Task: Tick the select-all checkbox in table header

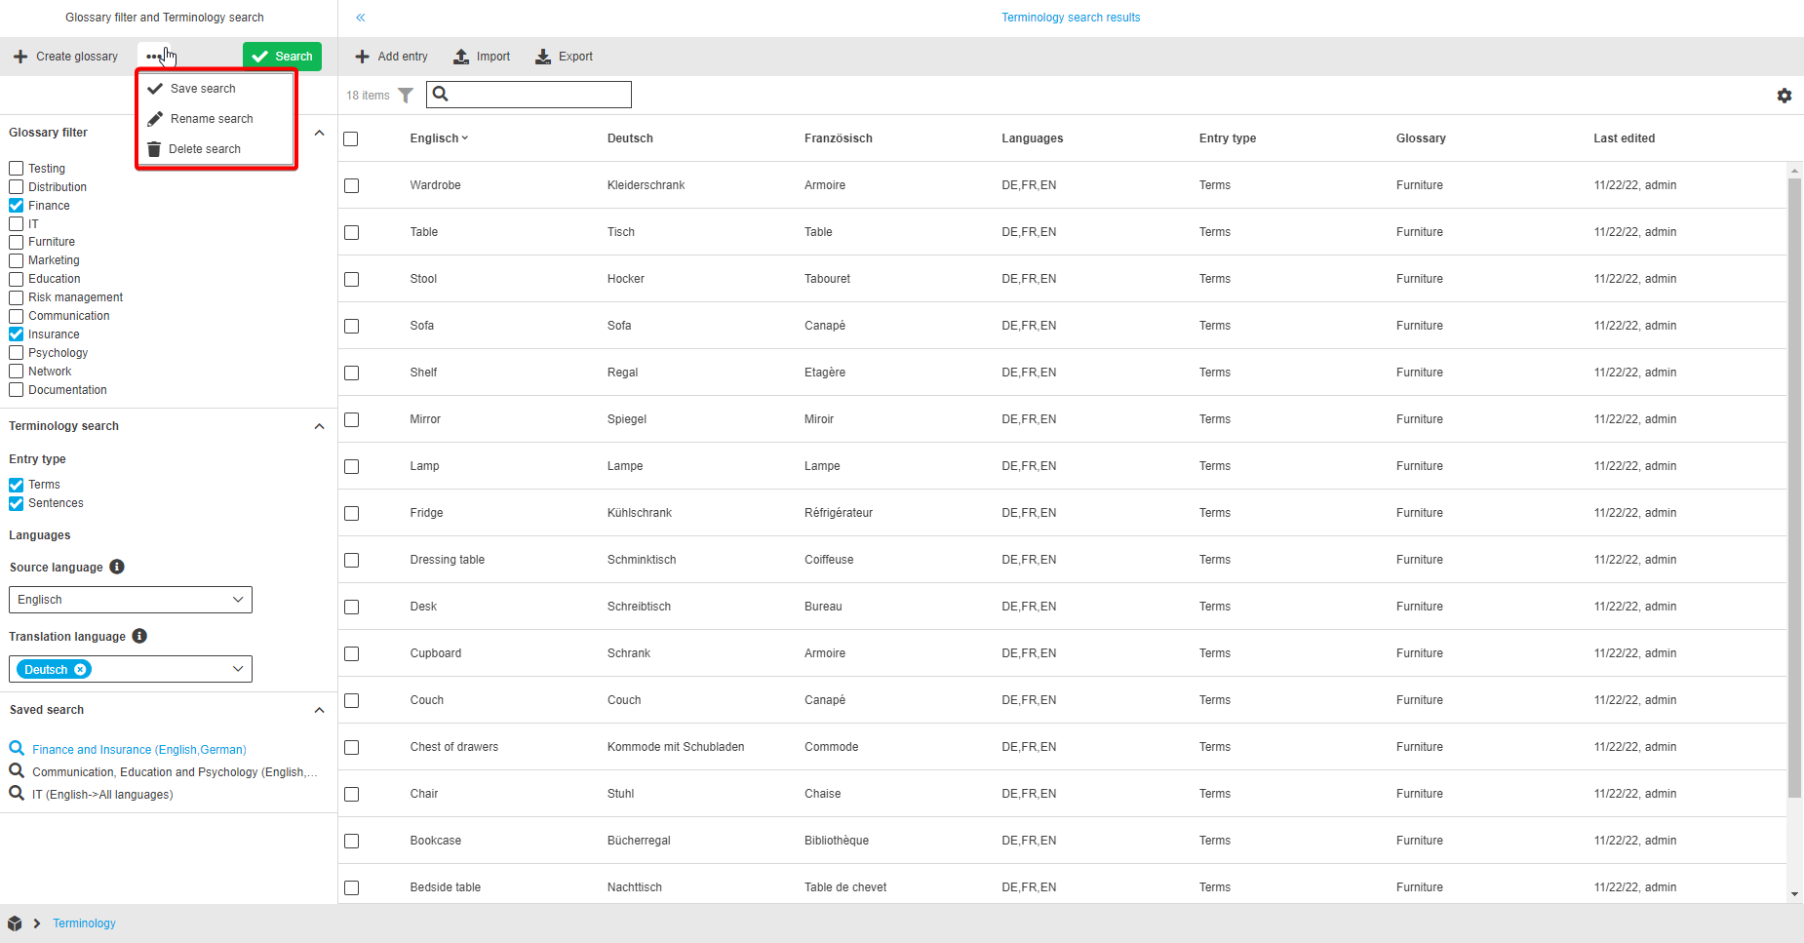Action: pos(351,138)
